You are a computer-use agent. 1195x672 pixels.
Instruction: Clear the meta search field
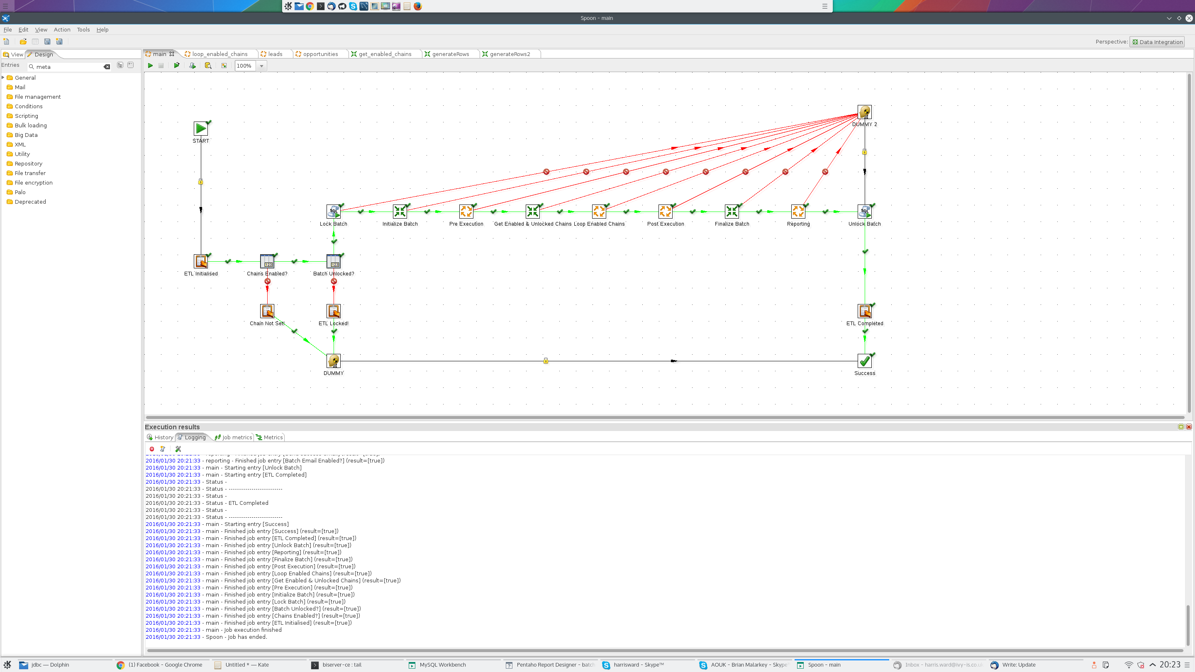pos(107,67)
